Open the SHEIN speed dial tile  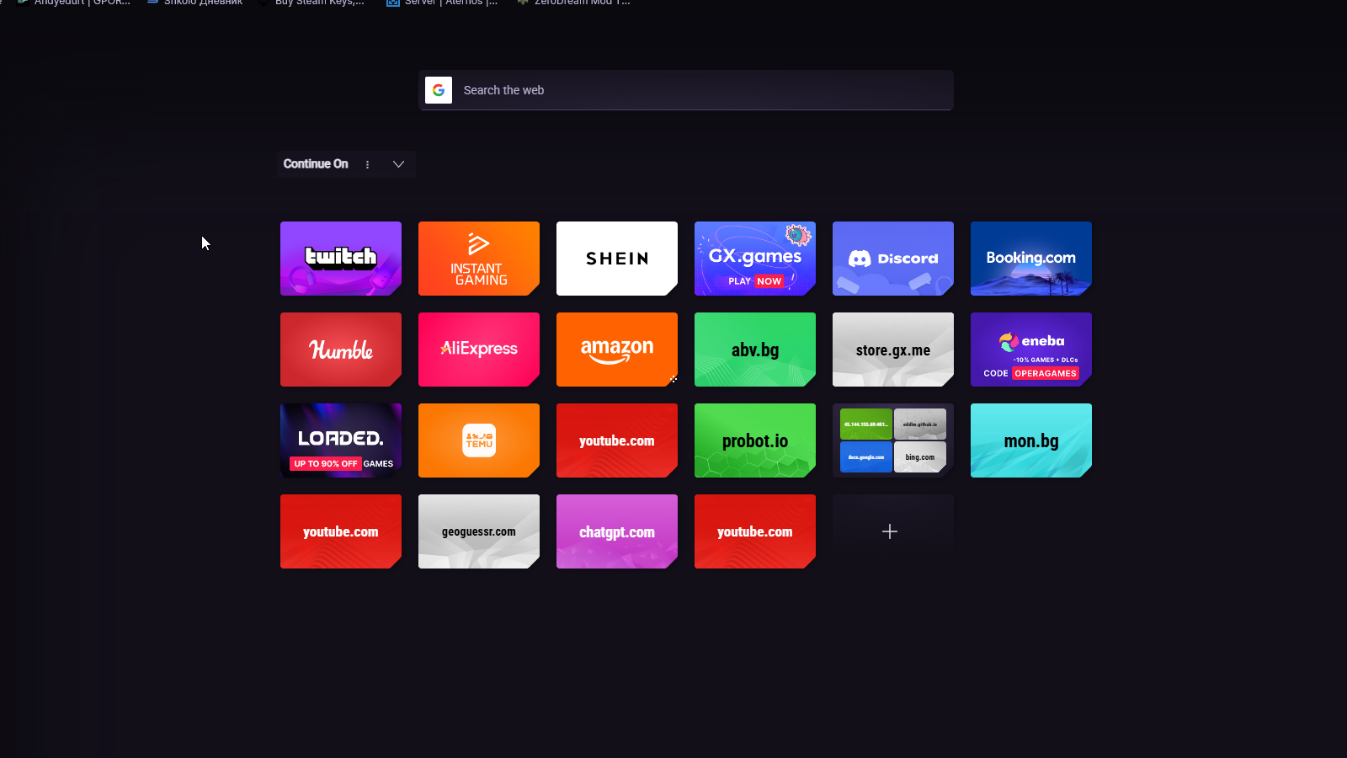pyautogui.click(x=617, y=259)
